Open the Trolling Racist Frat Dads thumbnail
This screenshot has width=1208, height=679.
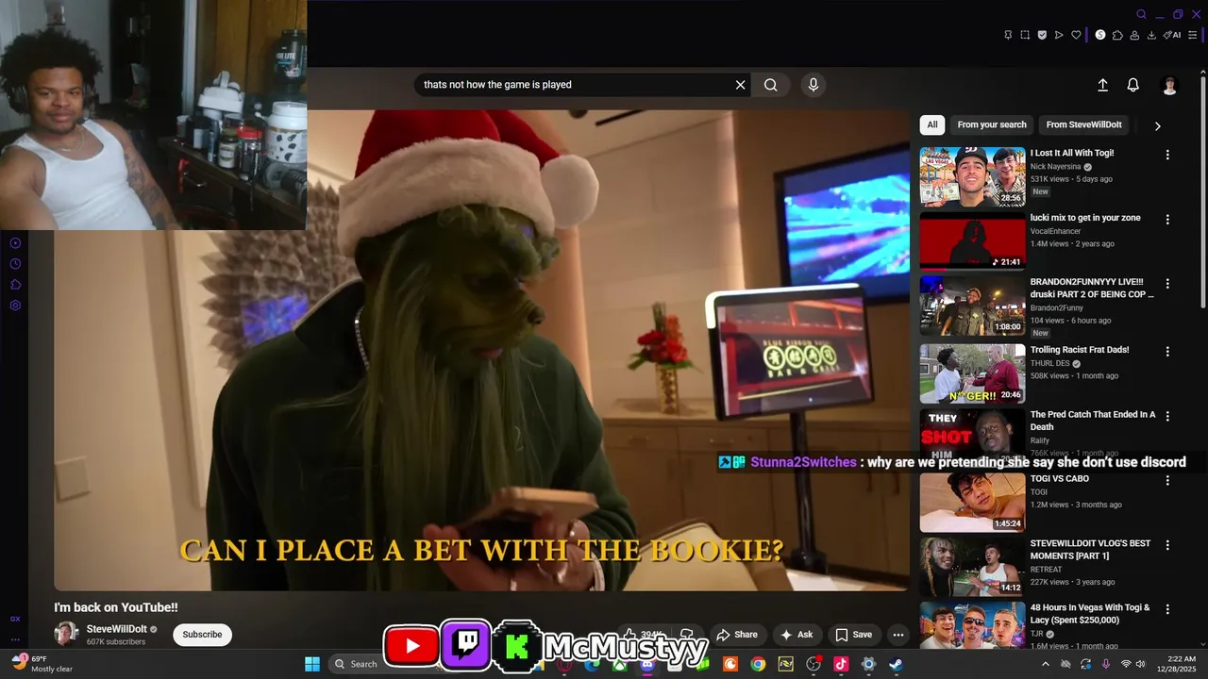(972, 373)
